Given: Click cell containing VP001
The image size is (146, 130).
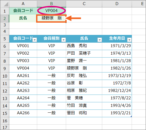Looking at the screenshot, I should 23,46.
